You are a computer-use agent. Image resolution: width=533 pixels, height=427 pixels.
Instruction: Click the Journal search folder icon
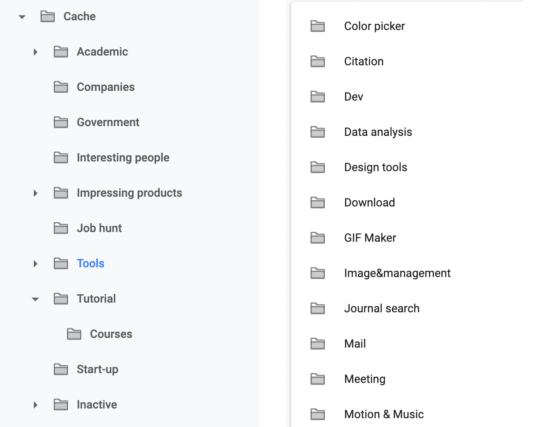[x=318, y=309]
